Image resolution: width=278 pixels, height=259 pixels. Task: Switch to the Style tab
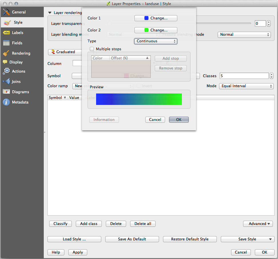pos(18,22)
